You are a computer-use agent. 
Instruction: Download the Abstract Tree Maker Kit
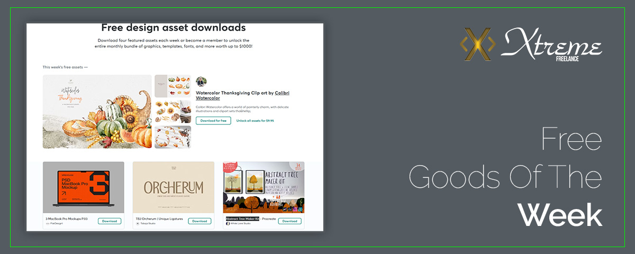point(289,221)
